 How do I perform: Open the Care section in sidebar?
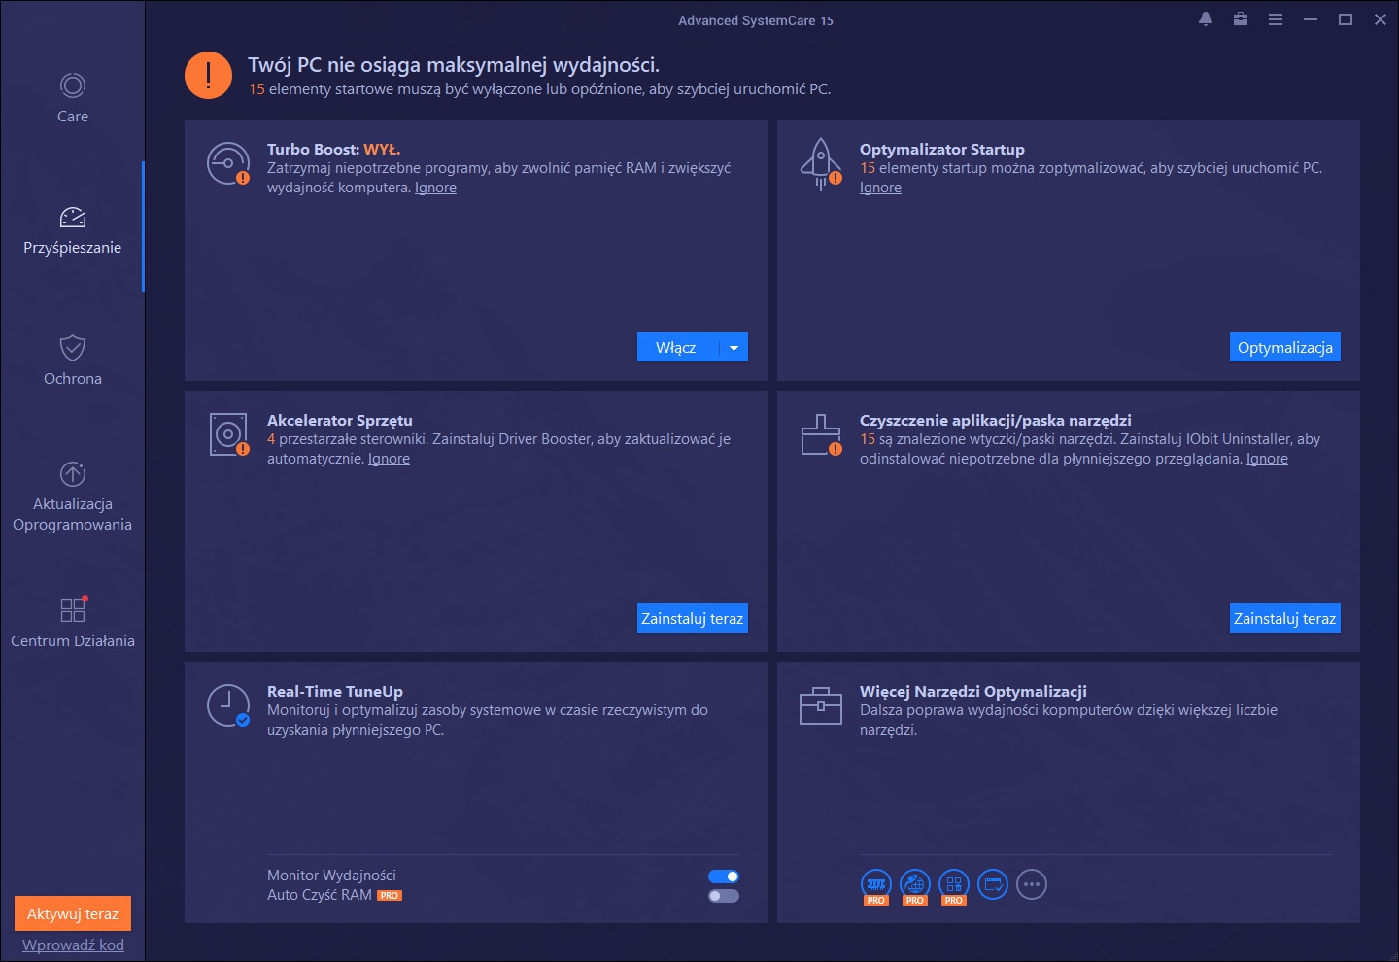[x=73, y=98]
